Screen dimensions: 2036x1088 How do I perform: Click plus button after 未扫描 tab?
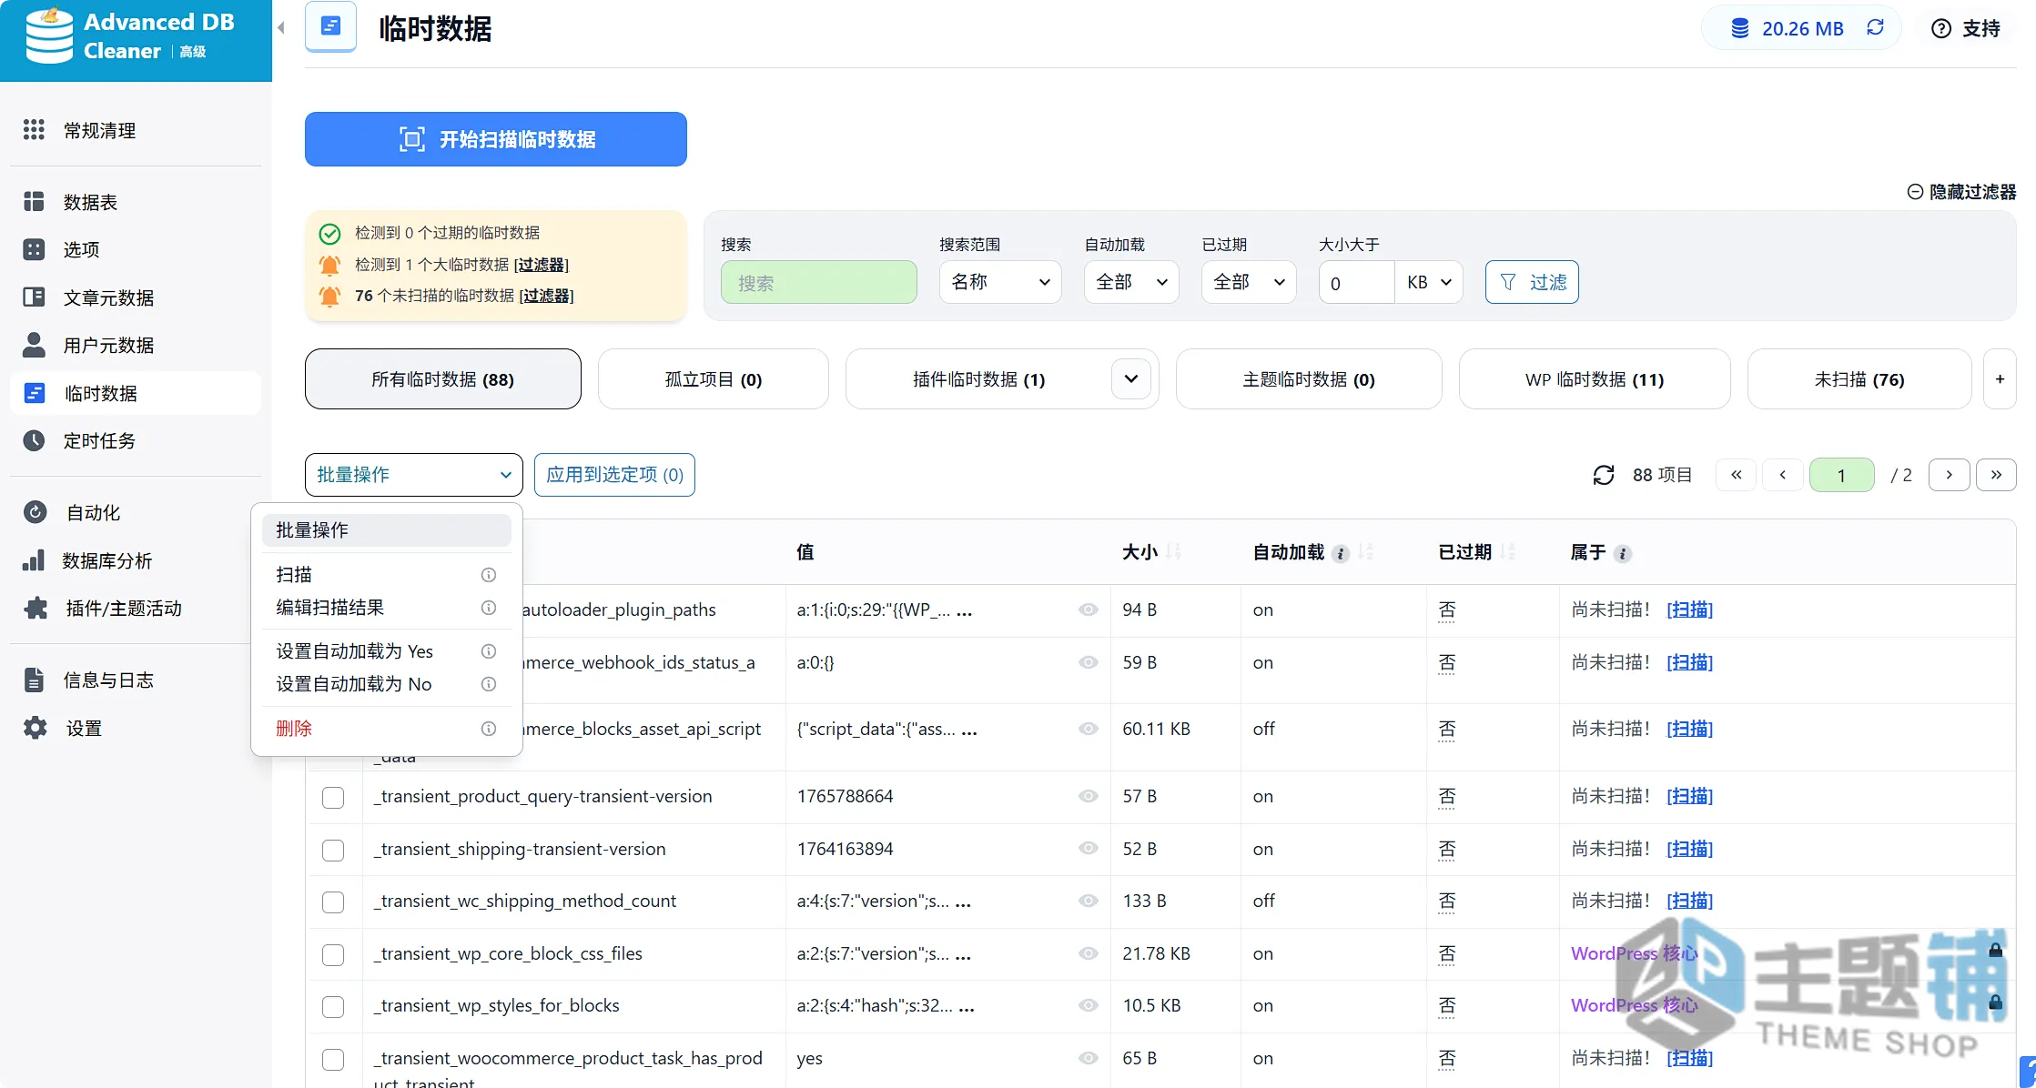pyautogui.click(x=2000, y=379)
